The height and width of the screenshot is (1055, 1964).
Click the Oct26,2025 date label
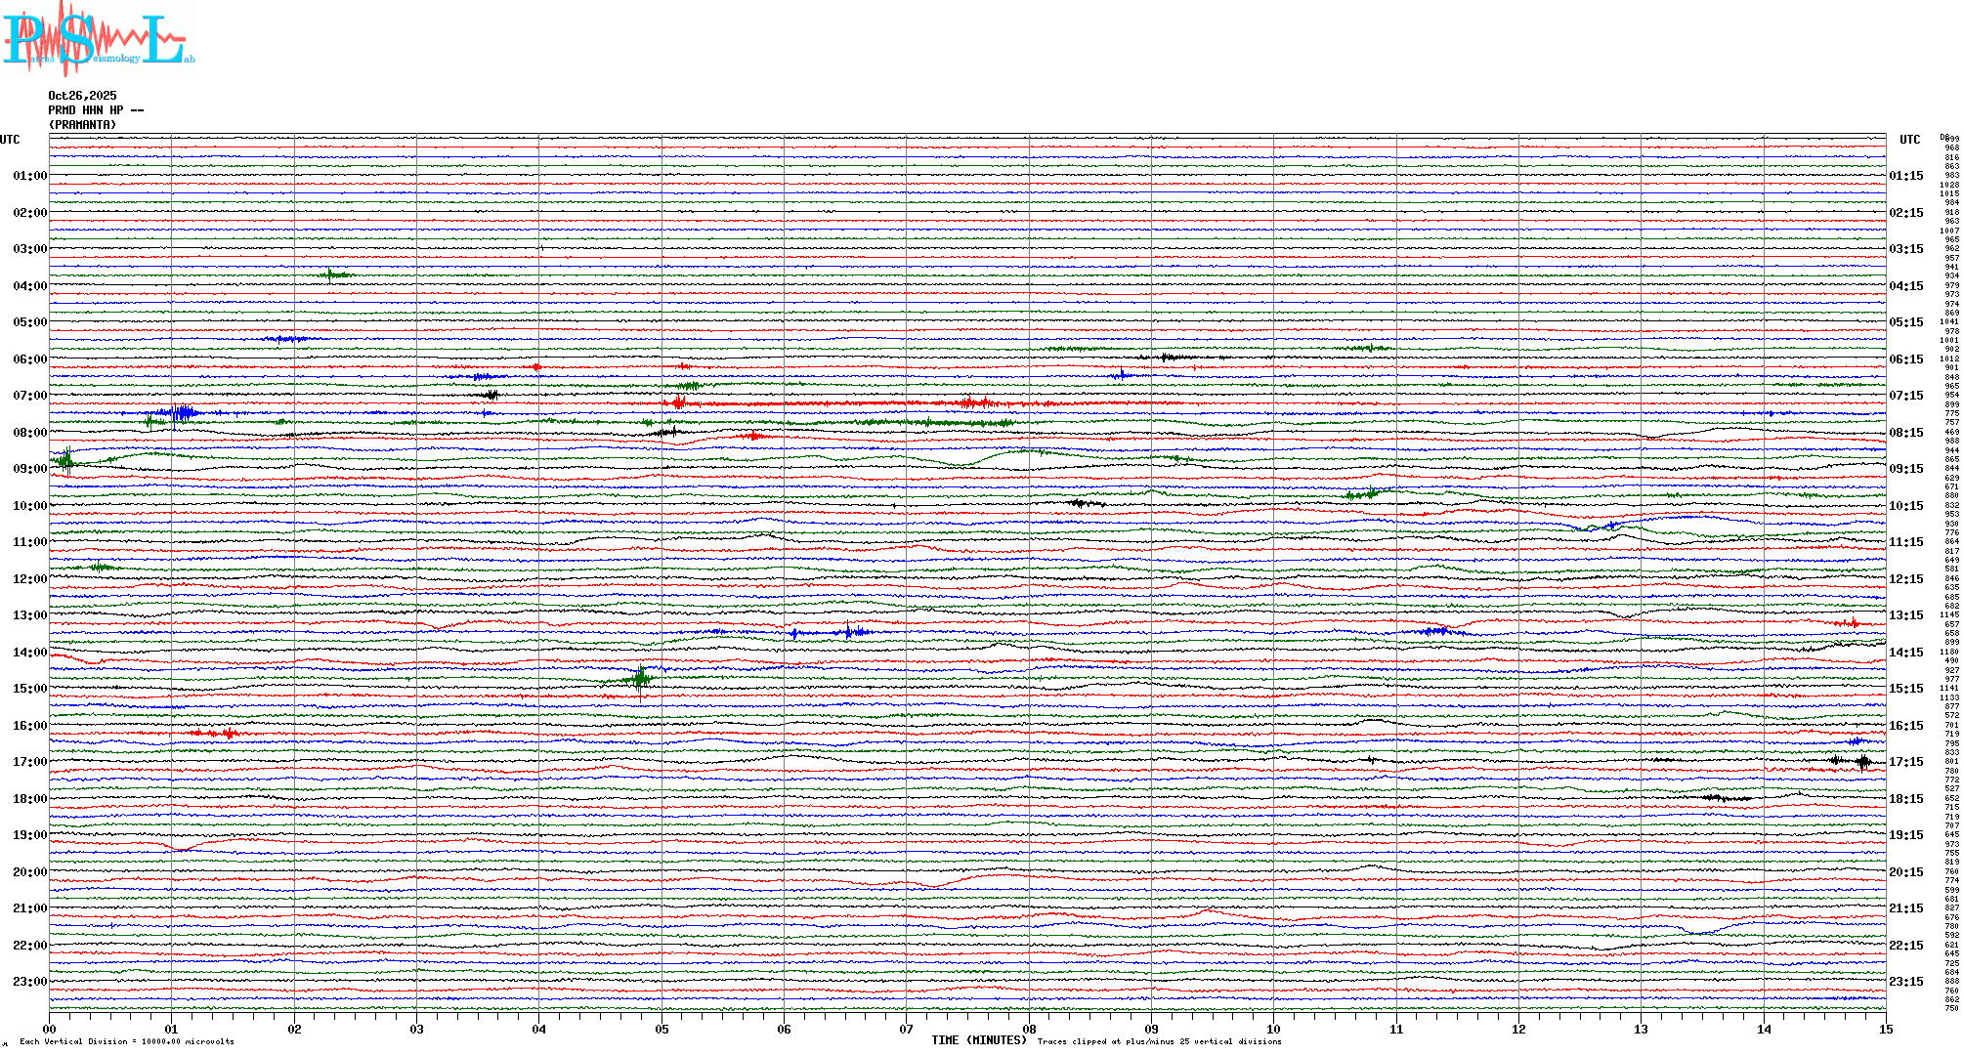[x=82, y=96]
